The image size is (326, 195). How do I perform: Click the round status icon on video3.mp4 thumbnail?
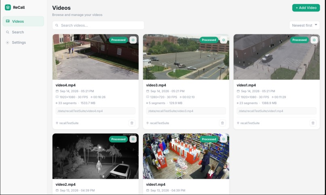point(224,40)
